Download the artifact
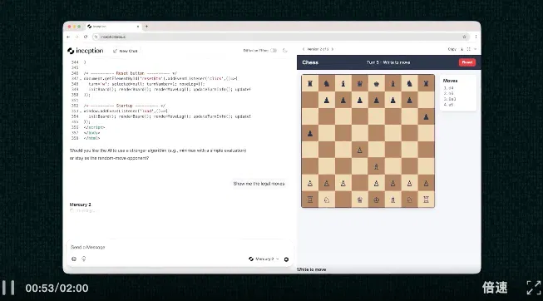 (x=462, y=49)
